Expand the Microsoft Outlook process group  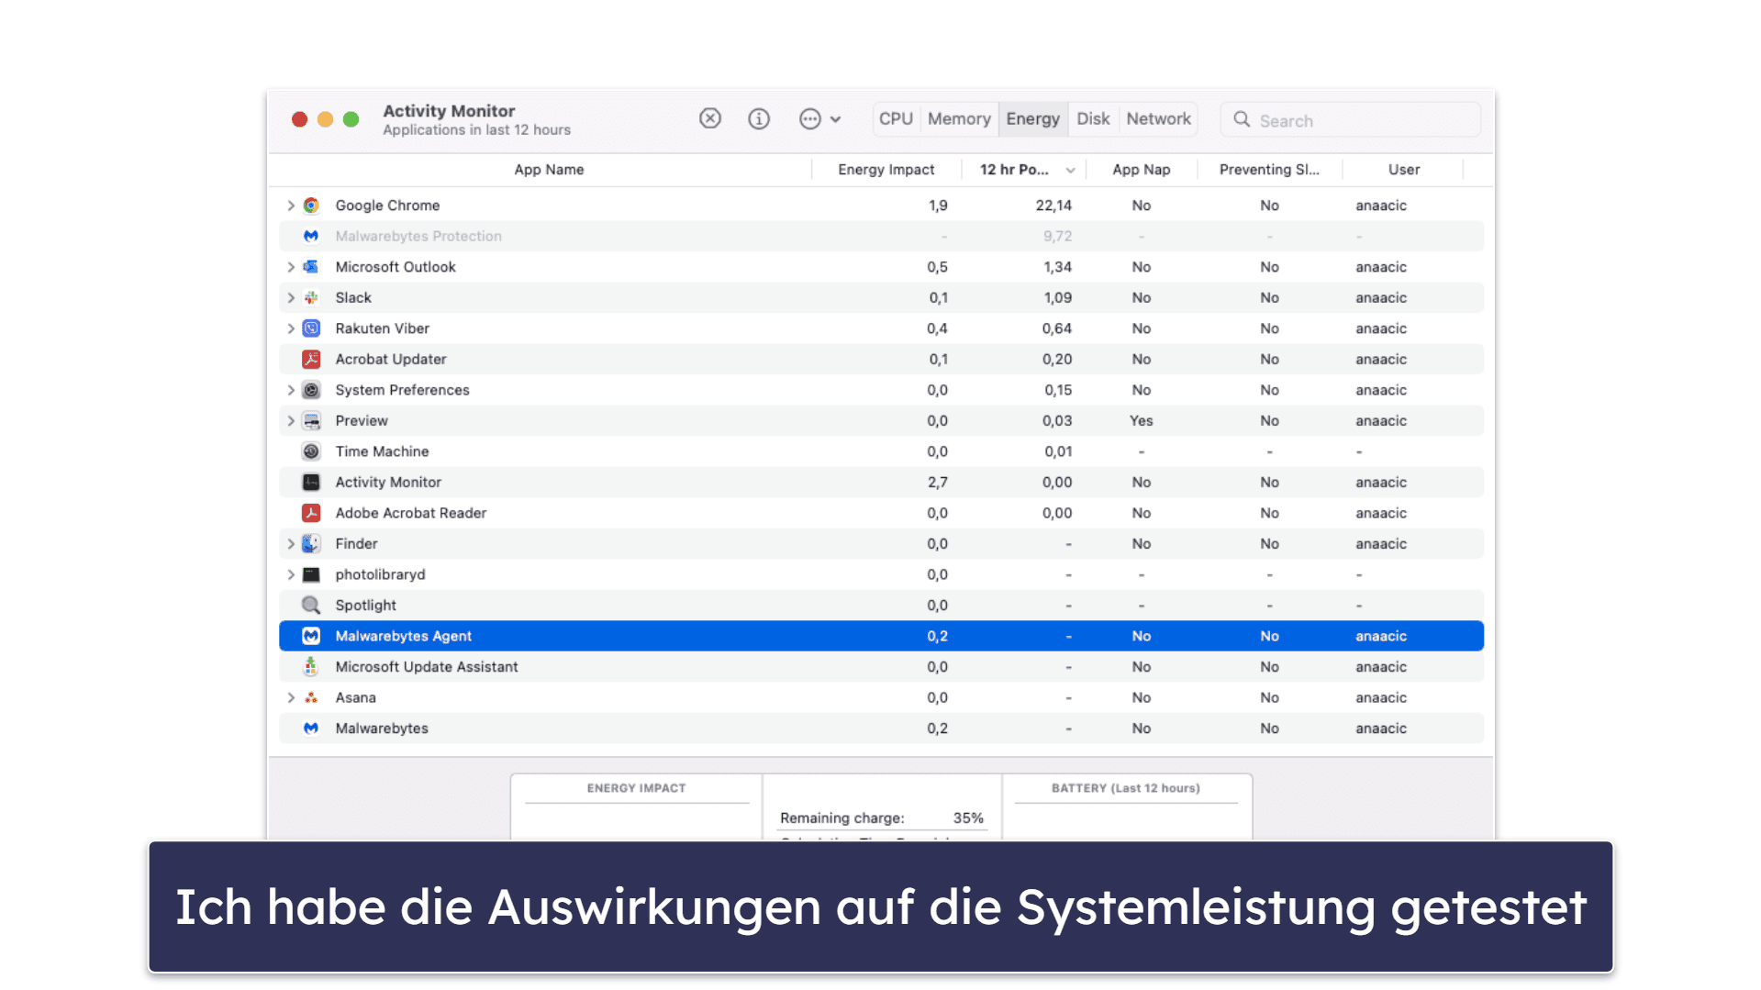coord(291,267)
